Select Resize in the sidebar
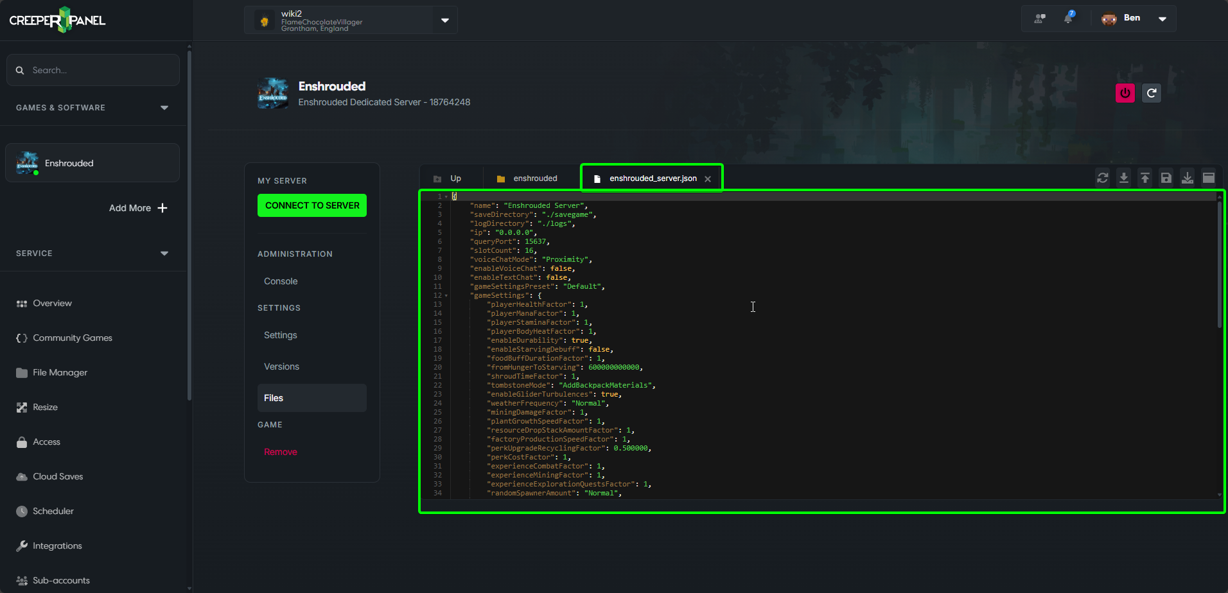Viewport: 1228px width, 593px height. click(x=37, y=407)
